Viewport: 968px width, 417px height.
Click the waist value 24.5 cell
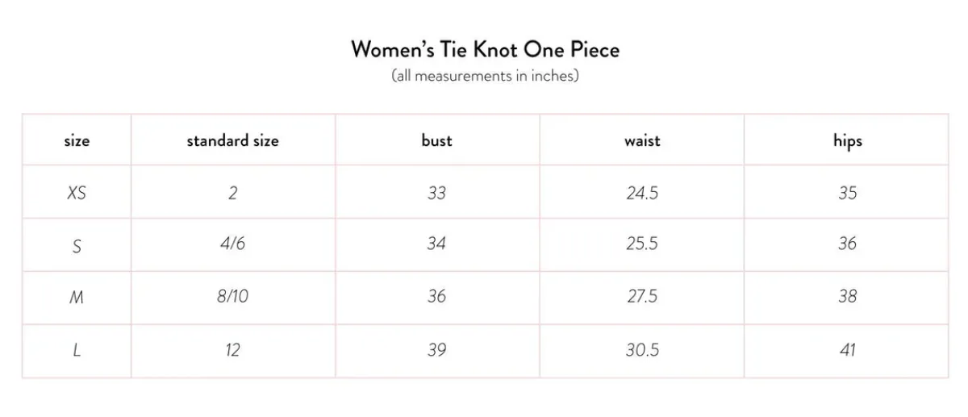coord(642,193)
